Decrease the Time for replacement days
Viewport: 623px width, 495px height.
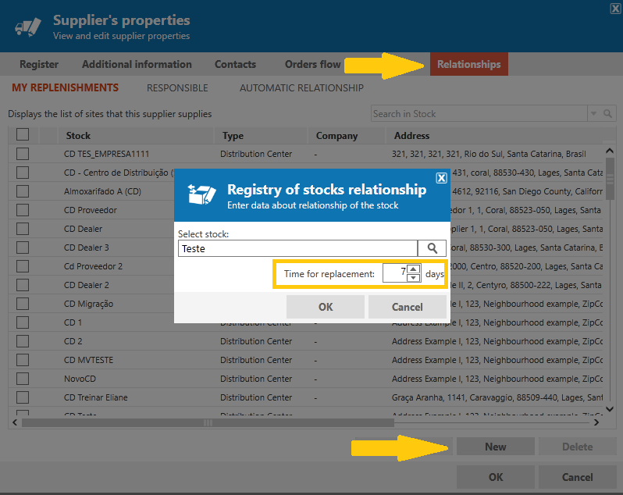pyautogui.click(x=414, y=277)
